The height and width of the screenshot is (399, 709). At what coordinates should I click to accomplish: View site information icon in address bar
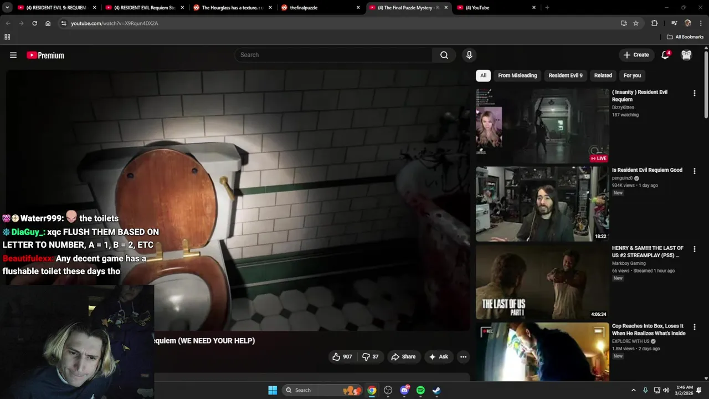(64, 23)
